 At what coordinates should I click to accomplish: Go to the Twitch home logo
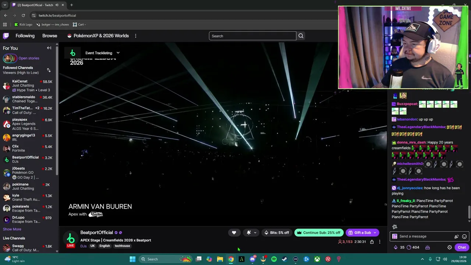(6, 36)
